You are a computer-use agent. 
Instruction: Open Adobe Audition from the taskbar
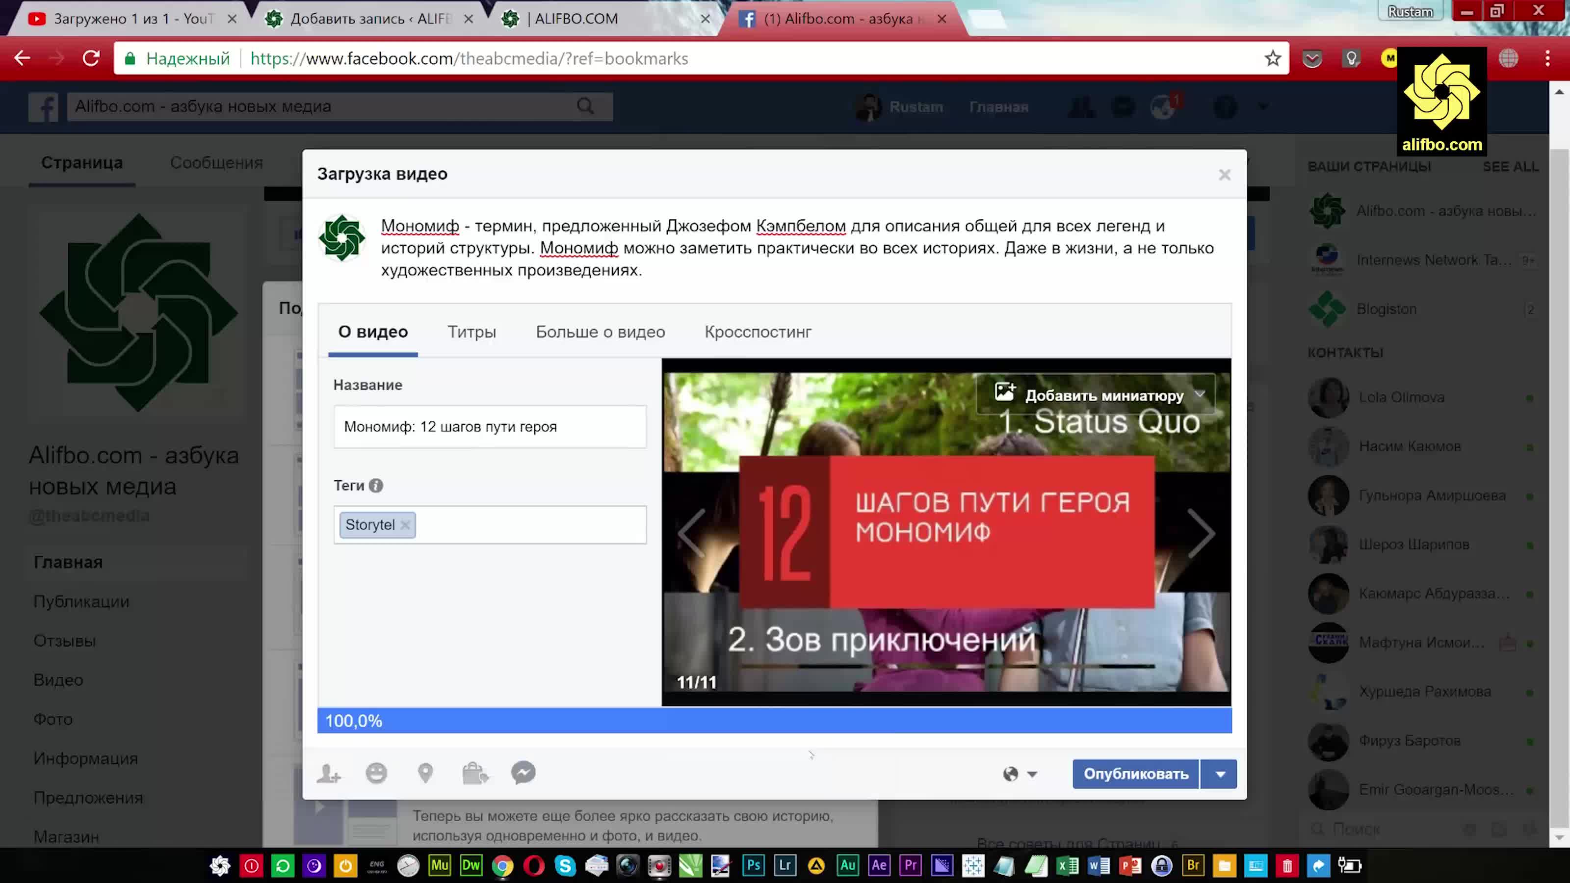tap(848, 865)
